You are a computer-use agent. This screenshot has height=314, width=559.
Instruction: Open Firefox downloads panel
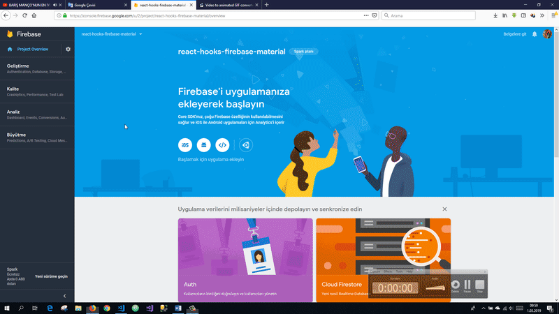(x=495, y=15)
